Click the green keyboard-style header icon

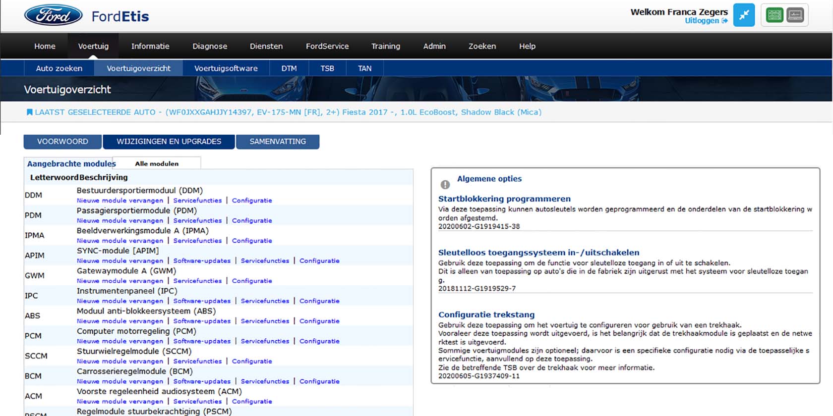click(x=774, y=15)
